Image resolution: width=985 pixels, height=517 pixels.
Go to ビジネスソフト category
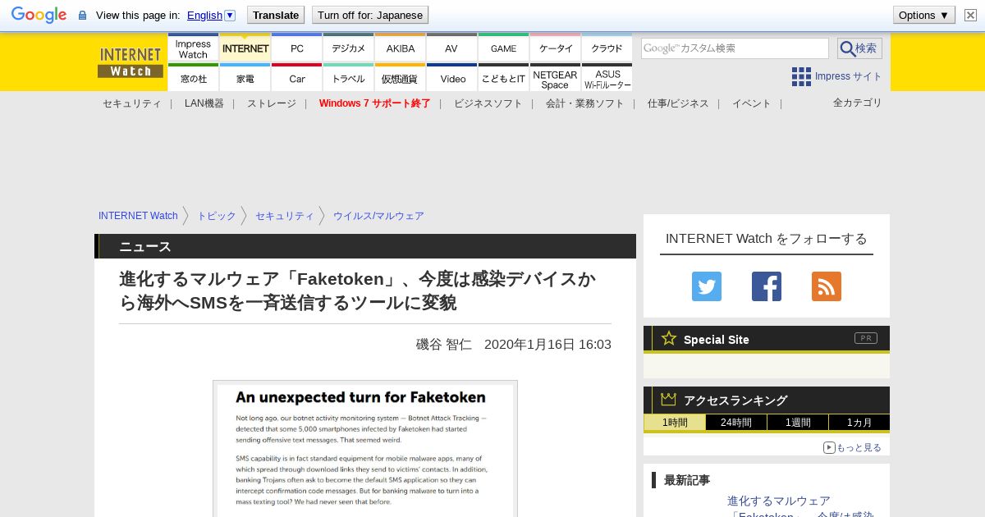488,103
